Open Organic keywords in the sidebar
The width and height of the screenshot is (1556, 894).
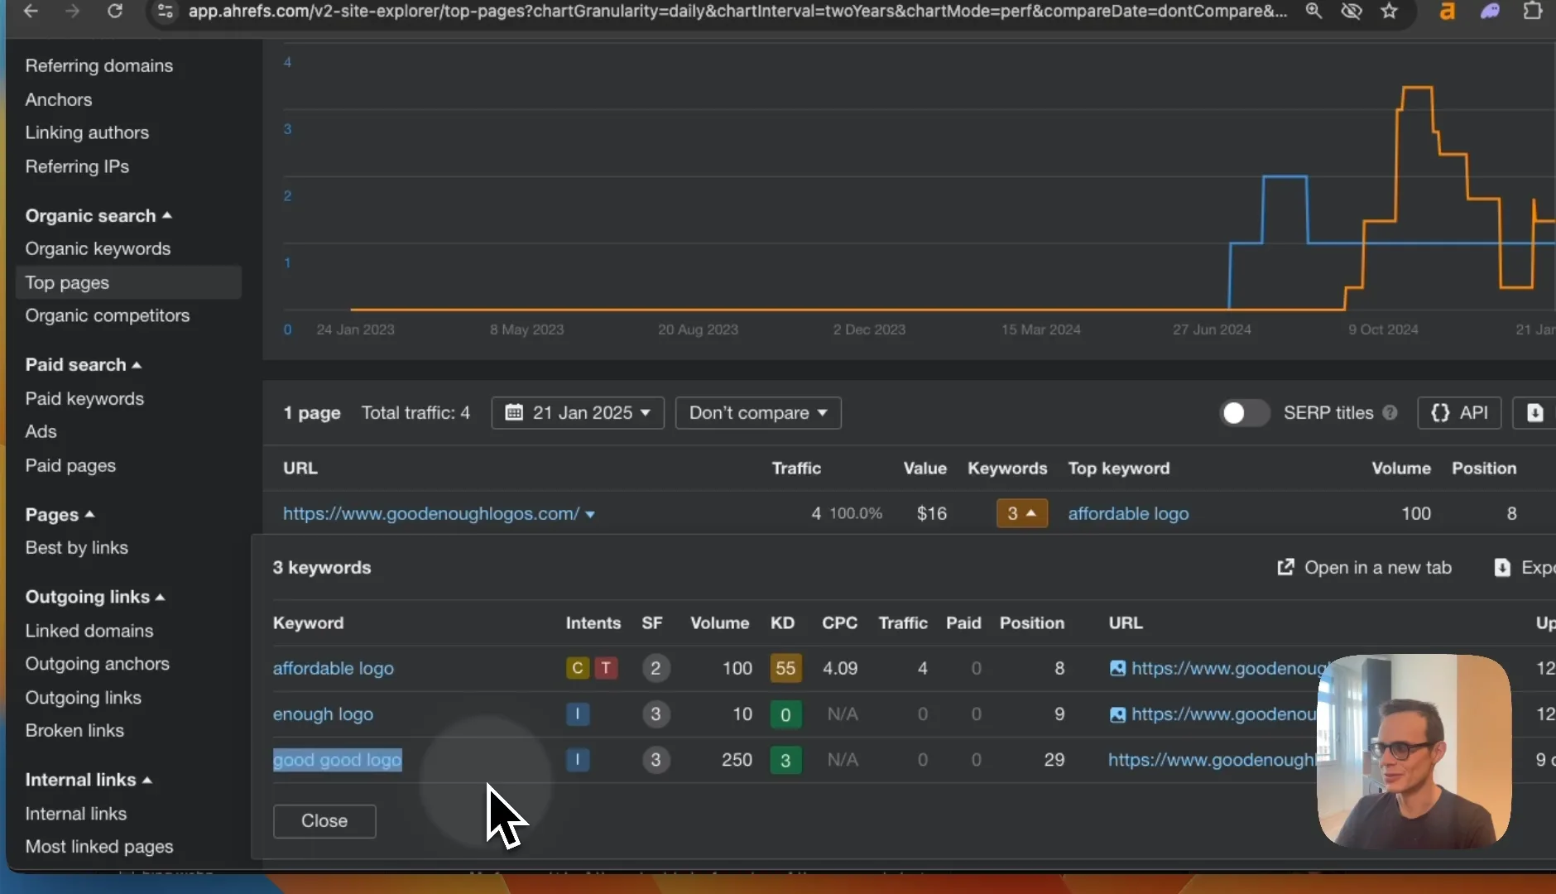98,248
